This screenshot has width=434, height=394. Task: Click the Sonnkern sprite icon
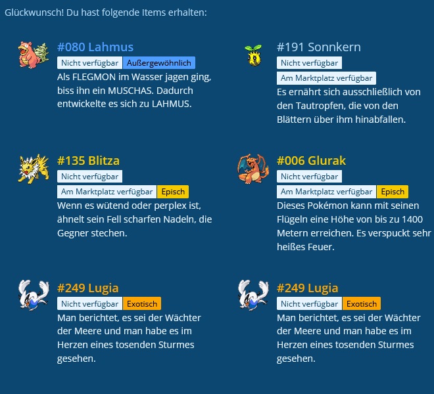tap(253, 55)
